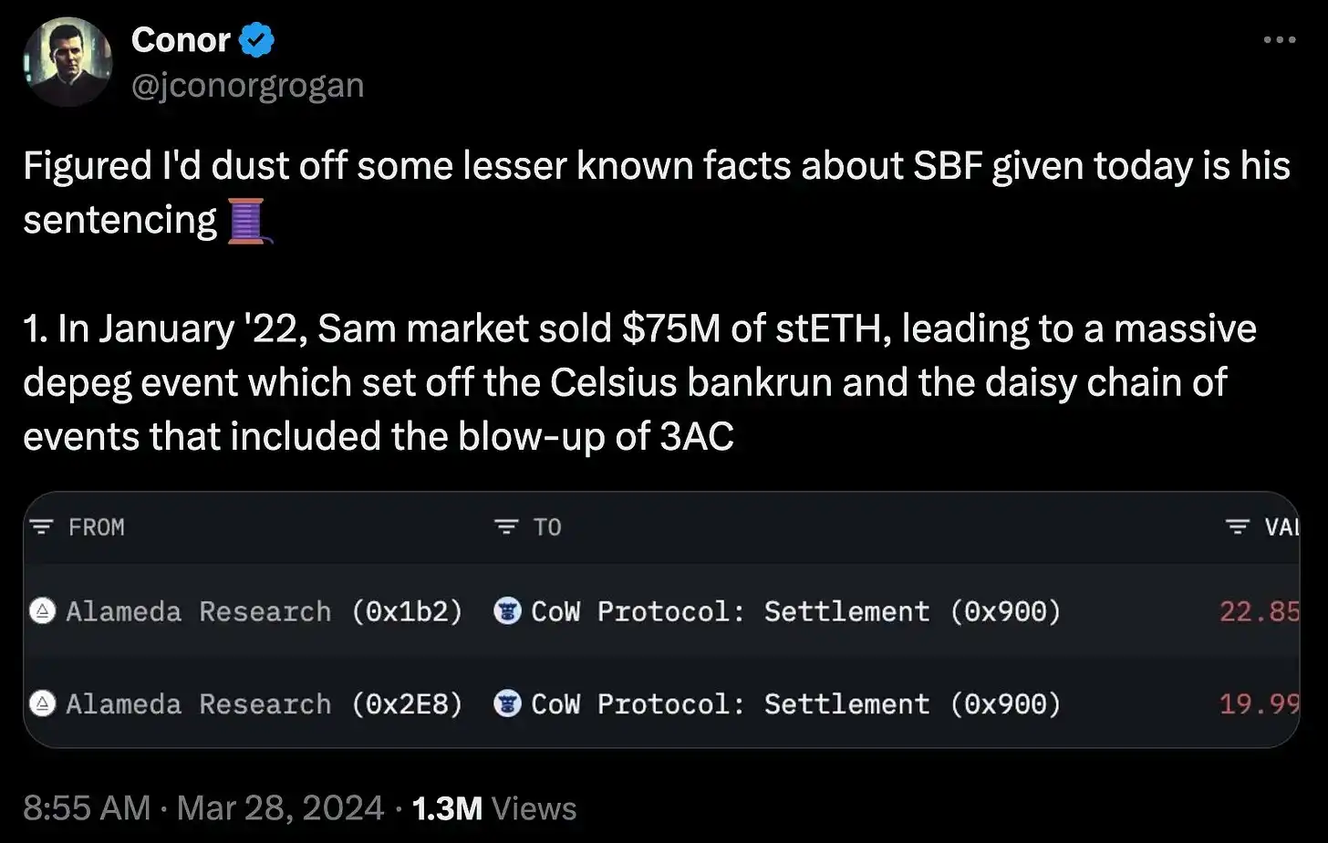Click the Conor display name

click(181, 40)
